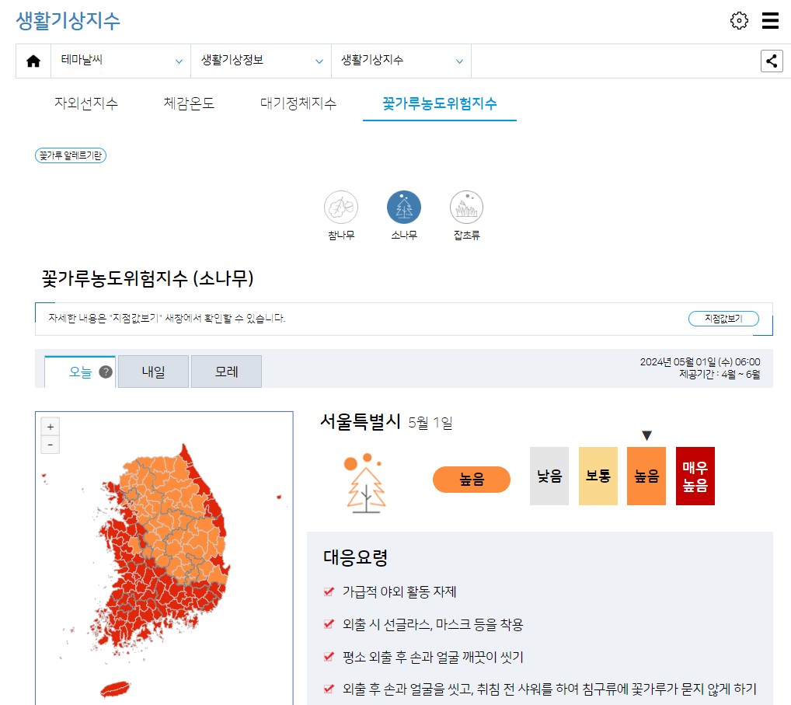
Task: Click the home icon in the breadcrumb bar
Action: click(33, 60)
